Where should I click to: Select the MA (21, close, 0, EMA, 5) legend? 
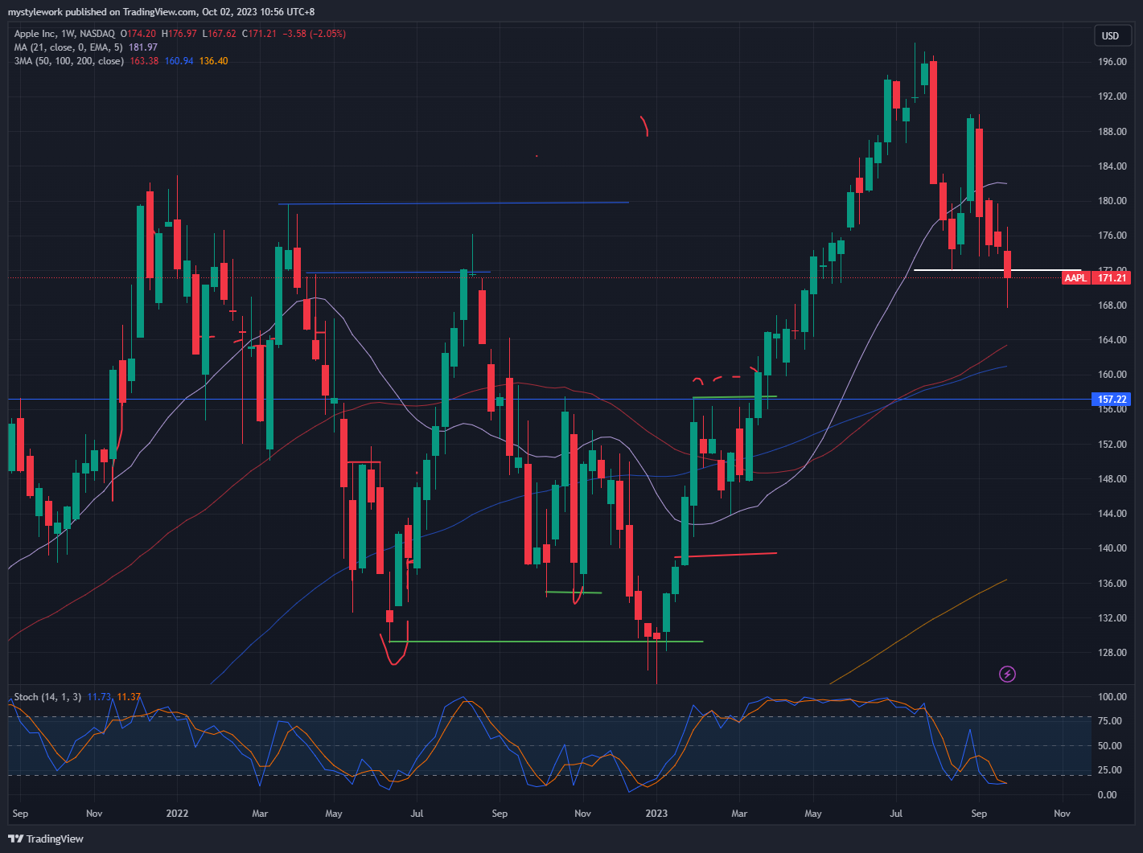(68, 47)
